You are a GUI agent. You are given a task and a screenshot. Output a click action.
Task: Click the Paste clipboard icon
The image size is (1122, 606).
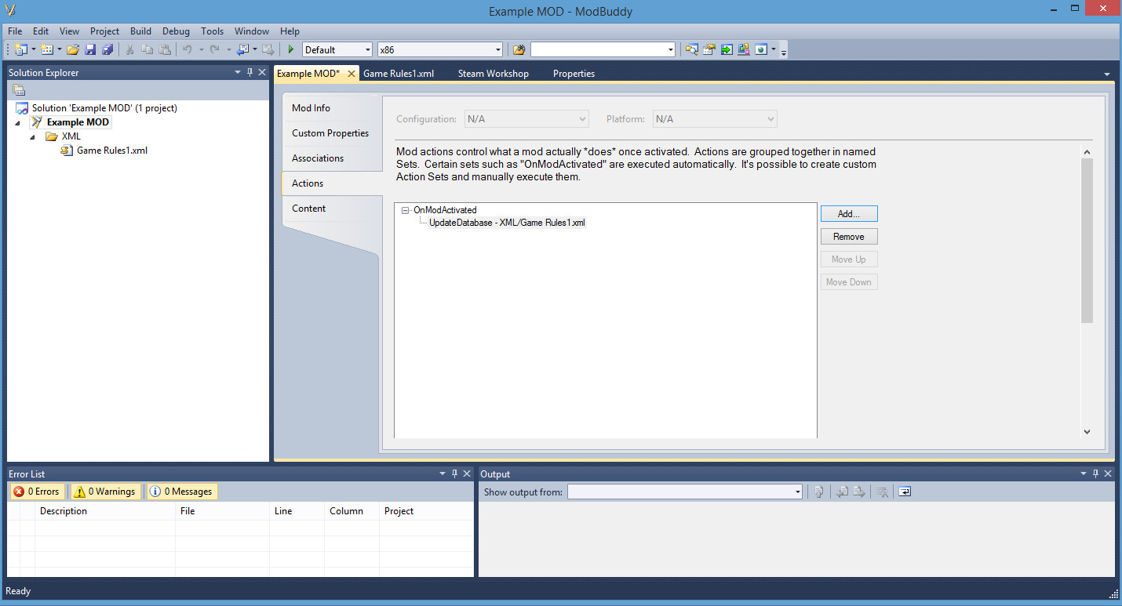(x=165, y=49)
